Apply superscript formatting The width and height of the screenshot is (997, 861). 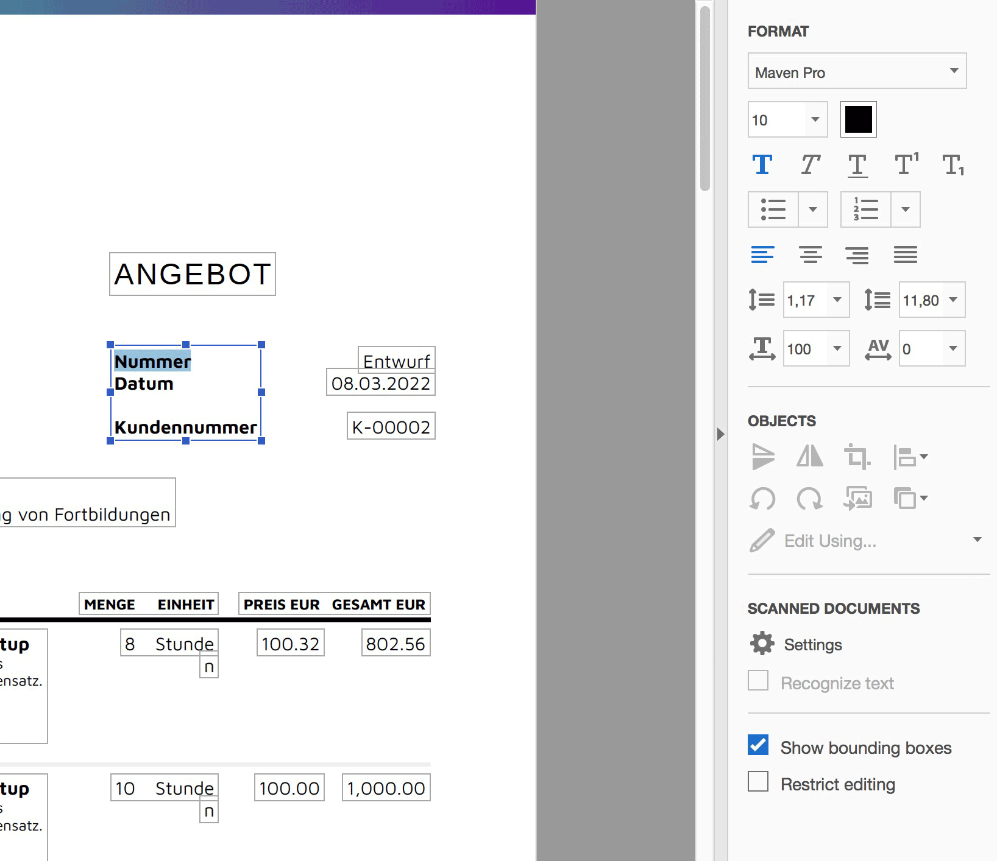coord(906,164)
